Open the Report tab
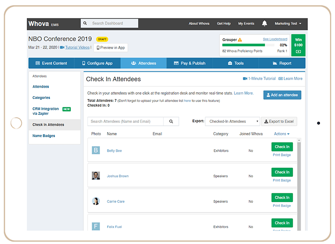 [283, 63]
